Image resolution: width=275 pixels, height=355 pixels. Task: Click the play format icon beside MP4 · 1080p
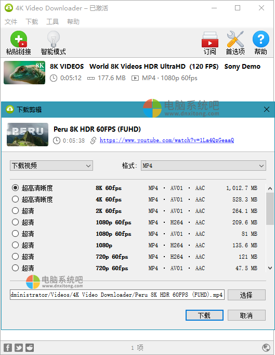(x=135, y=78)
